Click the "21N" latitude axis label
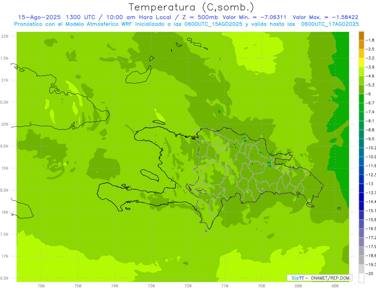This screenshot has width=376, height=290. [x=5, y=80]
